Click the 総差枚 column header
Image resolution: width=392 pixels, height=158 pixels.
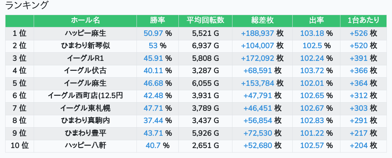click(262, 21)
